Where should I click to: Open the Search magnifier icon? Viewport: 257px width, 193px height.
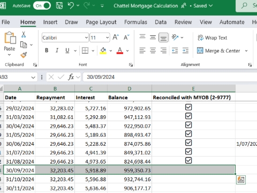(x=244, y=6)
